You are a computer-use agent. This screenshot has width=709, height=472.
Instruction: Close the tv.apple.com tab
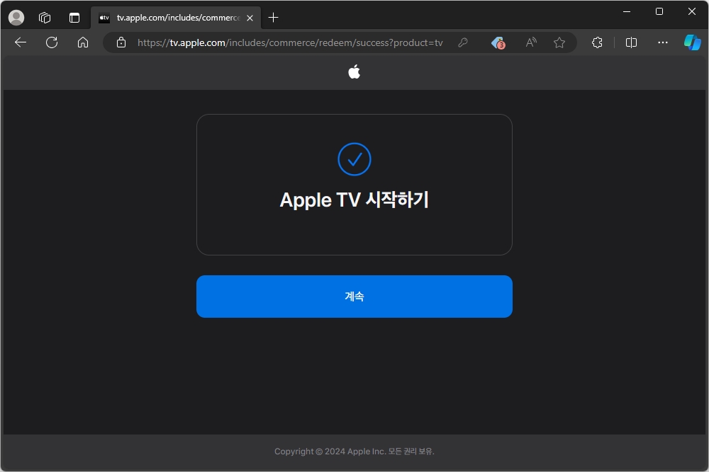[x=250, y=18]
